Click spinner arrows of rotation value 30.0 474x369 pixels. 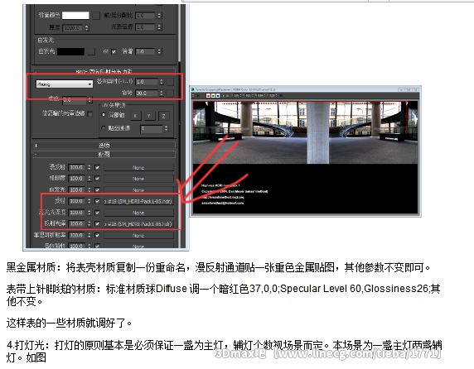pos(162,93)
